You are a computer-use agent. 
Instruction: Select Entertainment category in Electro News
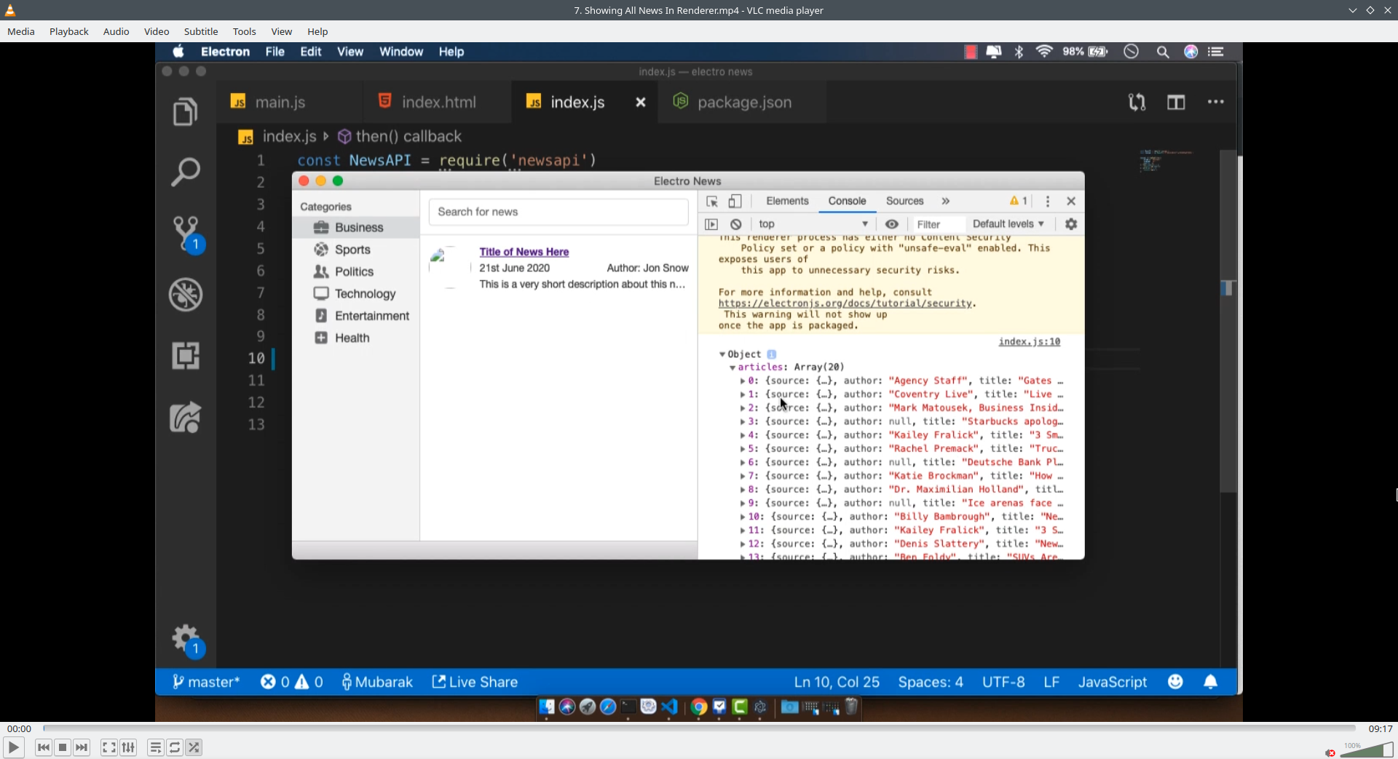pyautogui.click(x=356, y=316)
